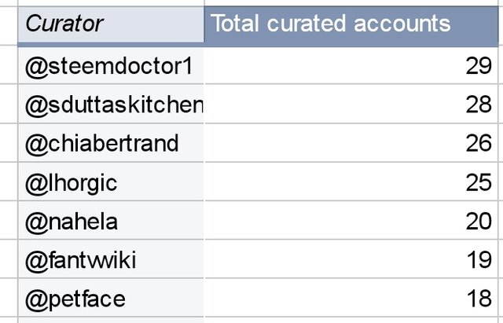This screenshot has width=503, height=323.
Task: Select the Total curated accounts header cell
Action: pos(351,24)
